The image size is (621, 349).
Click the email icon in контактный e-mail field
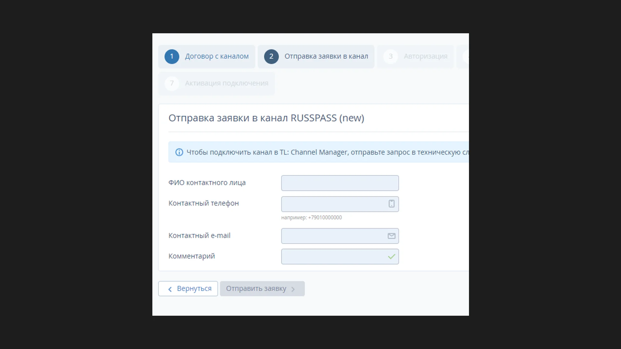point(391,236)
